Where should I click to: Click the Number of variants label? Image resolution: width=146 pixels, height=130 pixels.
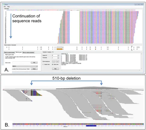click(x=48, y=52)
